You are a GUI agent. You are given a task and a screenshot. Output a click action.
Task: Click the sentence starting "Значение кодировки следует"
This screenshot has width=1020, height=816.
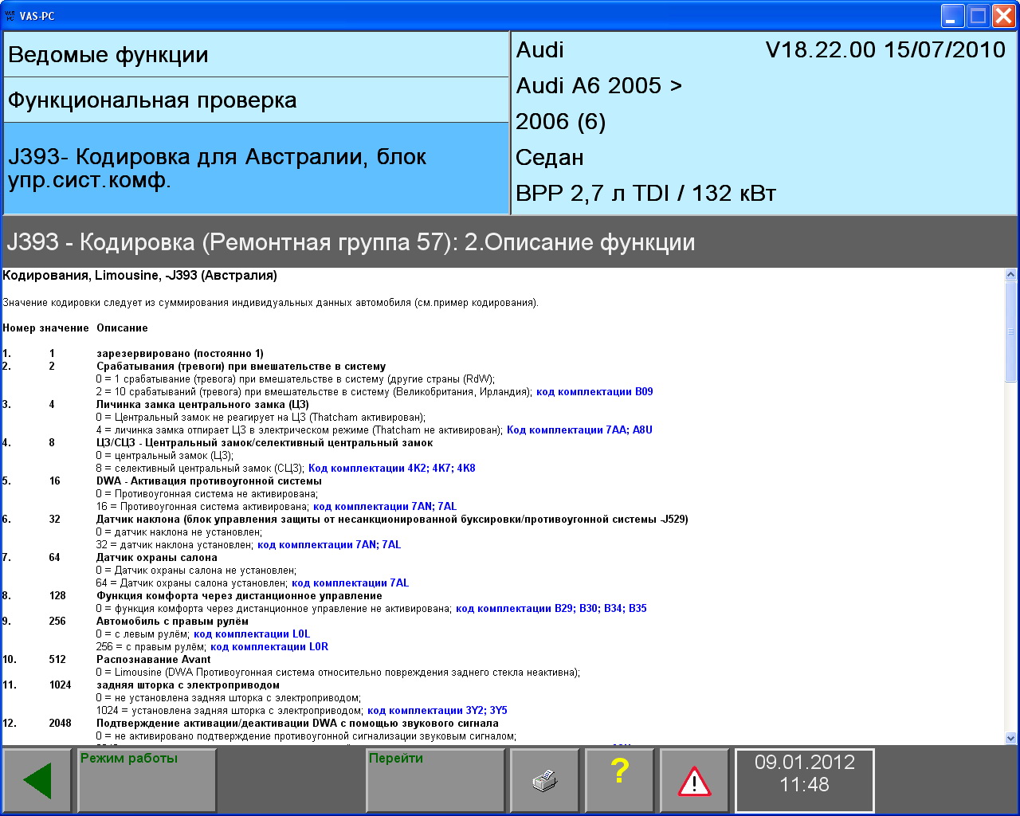(x=270, y=303)
